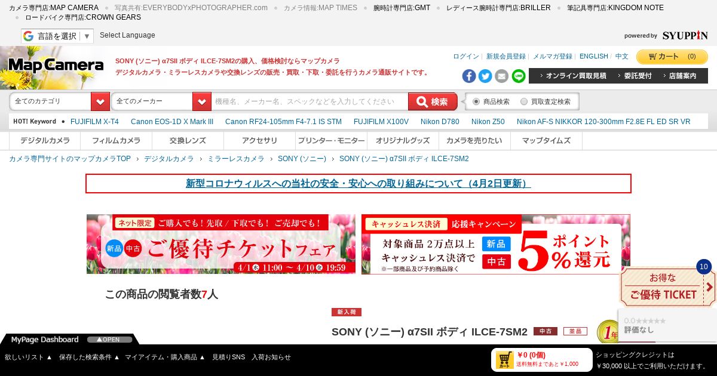Click hot keyword FUJIFILM X100V
The image size is (717, 376).
381,122
